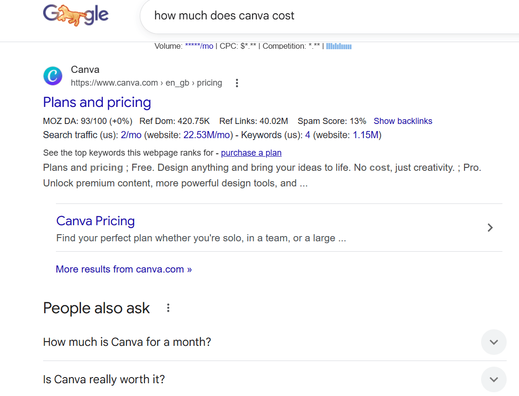Open the 'Canva Pricing' sitelink
519x396 pixels.
coord(95,221)
